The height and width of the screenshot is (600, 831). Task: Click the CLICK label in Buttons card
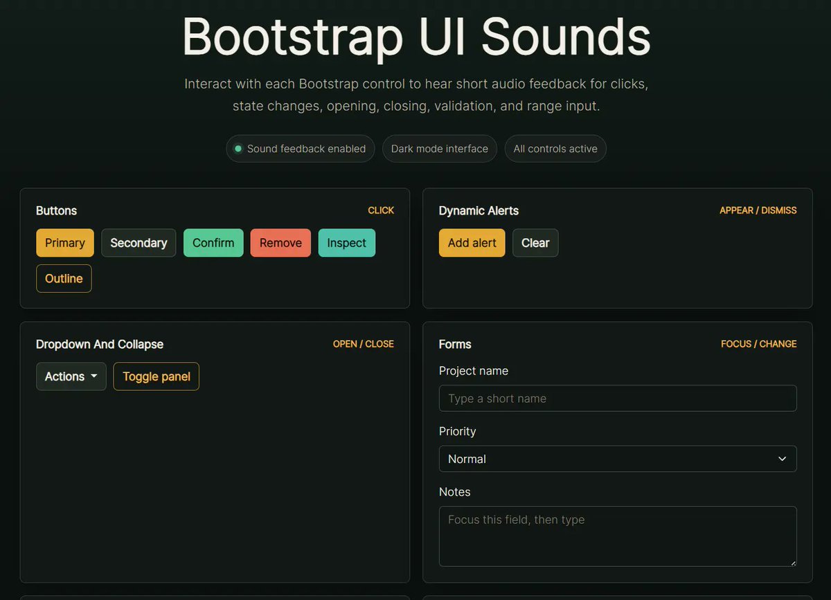point(381,210)
